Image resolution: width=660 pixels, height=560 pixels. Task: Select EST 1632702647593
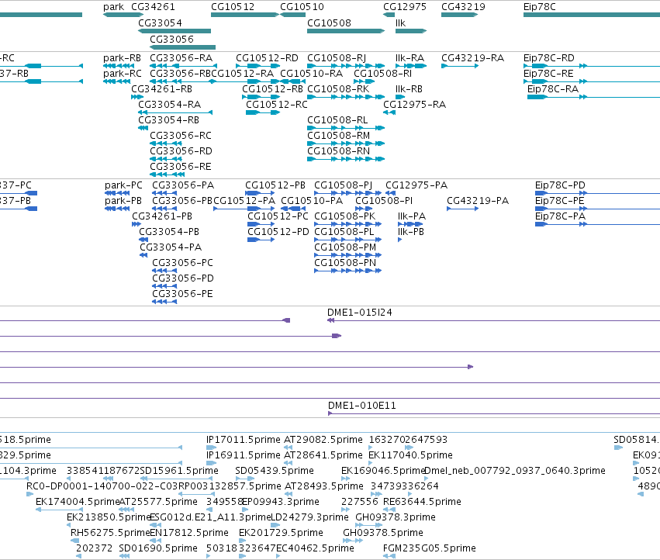408,440
